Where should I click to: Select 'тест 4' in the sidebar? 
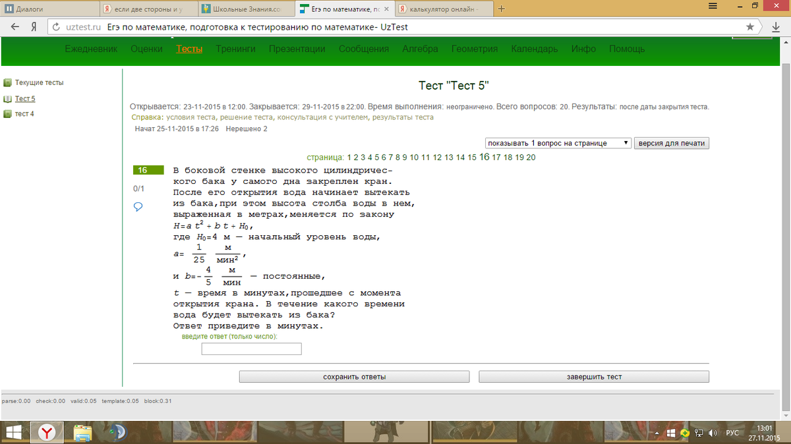(24, 114)
